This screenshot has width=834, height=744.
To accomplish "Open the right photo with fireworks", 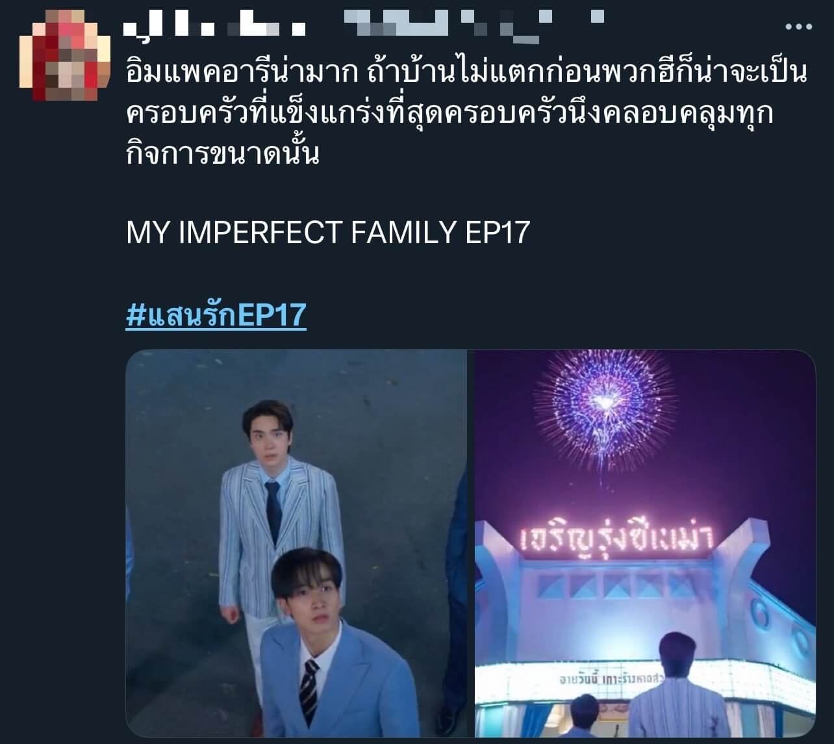I will 645,543.
